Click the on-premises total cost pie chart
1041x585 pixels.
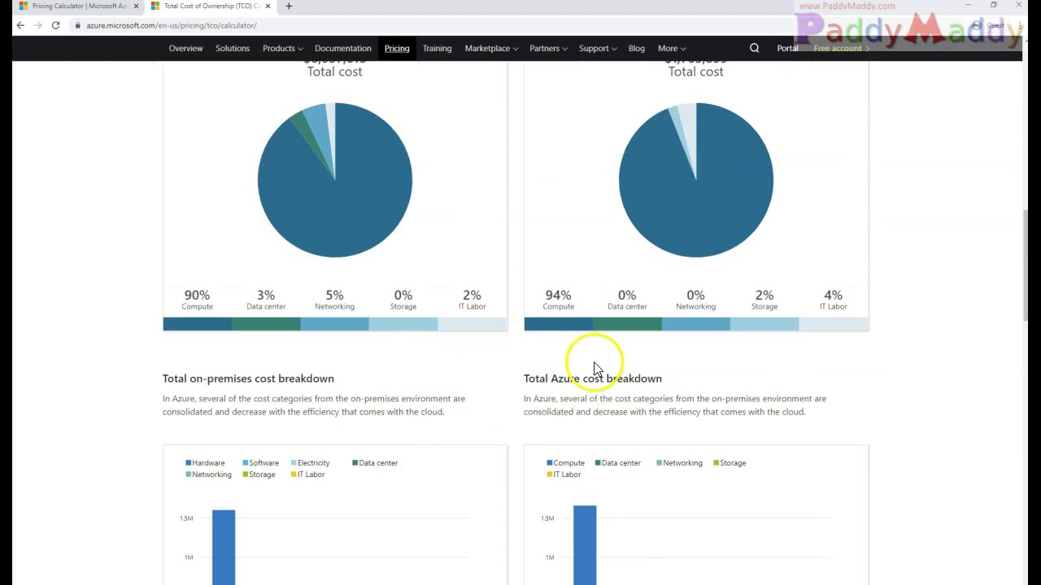point(335,180)
